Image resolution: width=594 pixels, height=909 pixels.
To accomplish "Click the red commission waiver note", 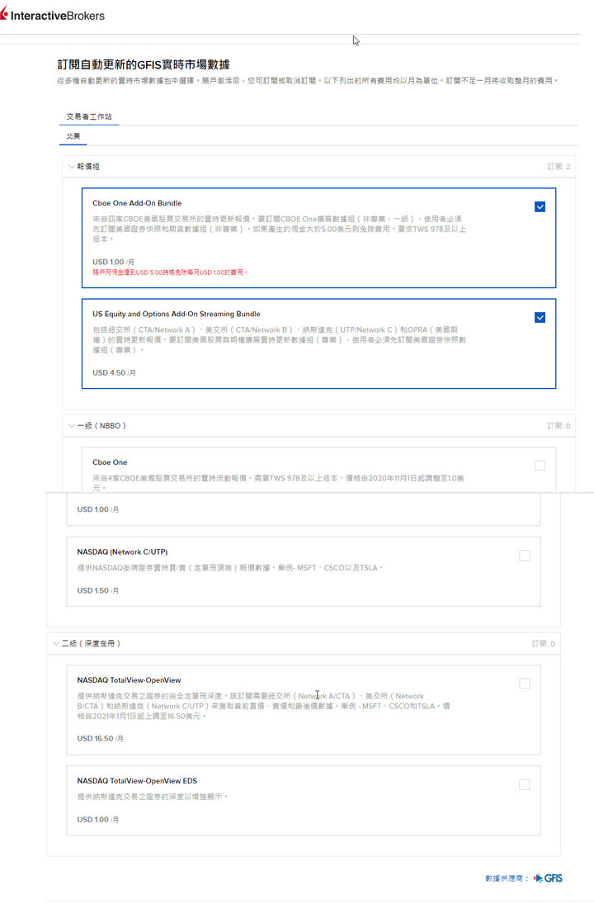I will tap(170, 272).
